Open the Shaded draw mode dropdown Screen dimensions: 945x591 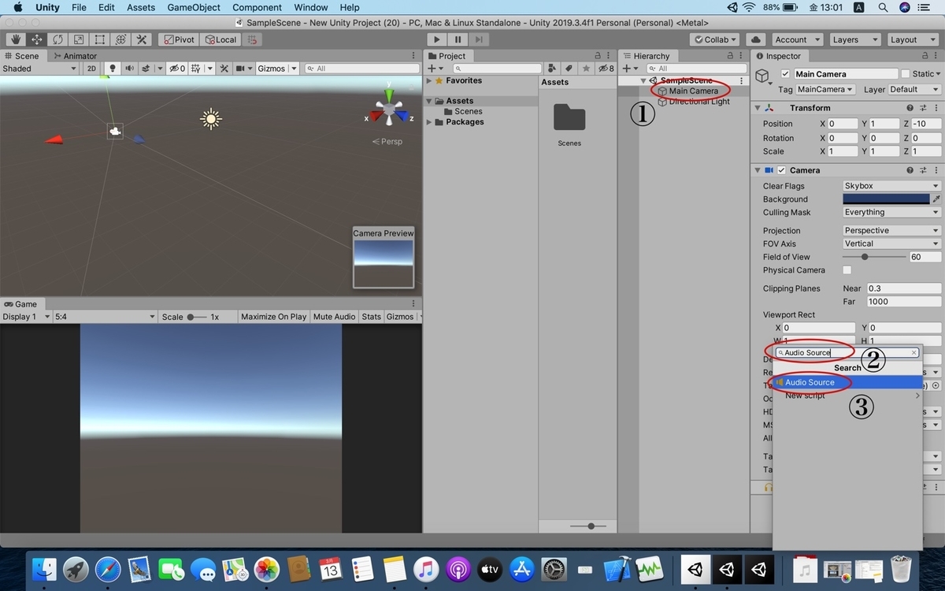pos(39,69)
